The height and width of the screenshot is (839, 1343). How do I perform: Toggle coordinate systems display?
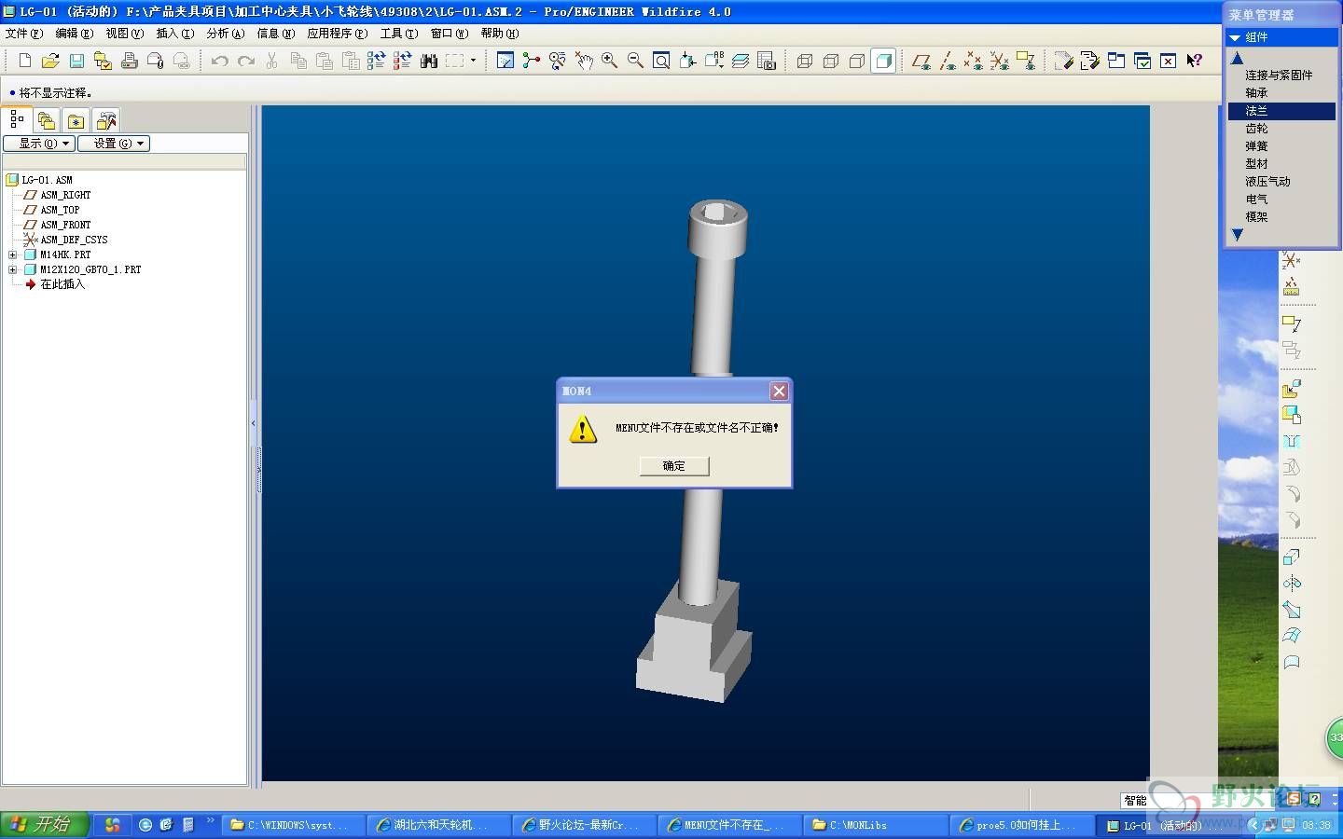coord(1000,61)
